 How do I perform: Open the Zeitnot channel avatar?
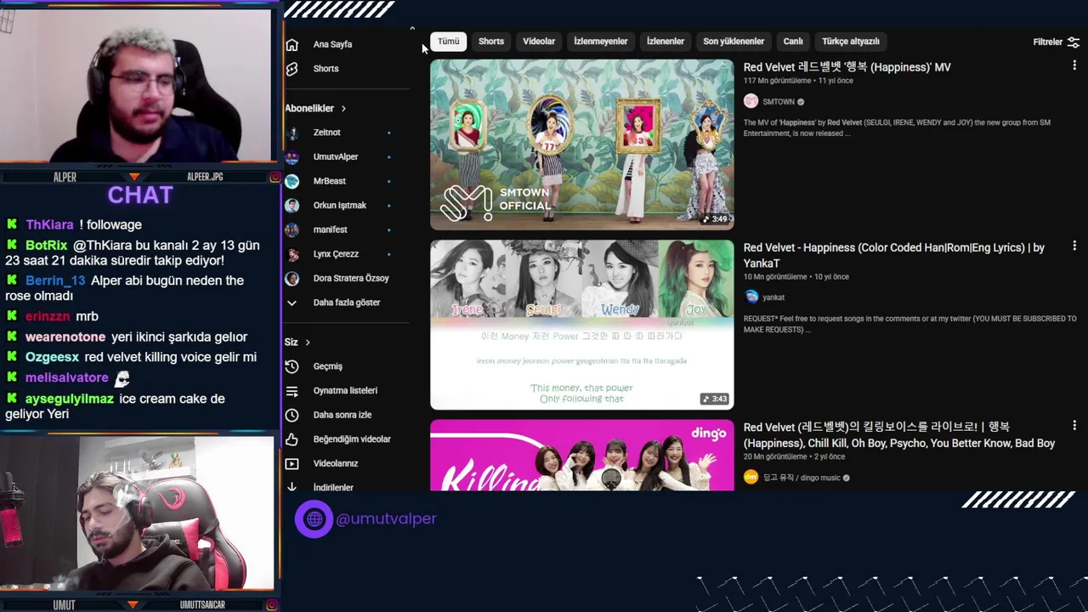pyautogui.click(x=292, y=133)
